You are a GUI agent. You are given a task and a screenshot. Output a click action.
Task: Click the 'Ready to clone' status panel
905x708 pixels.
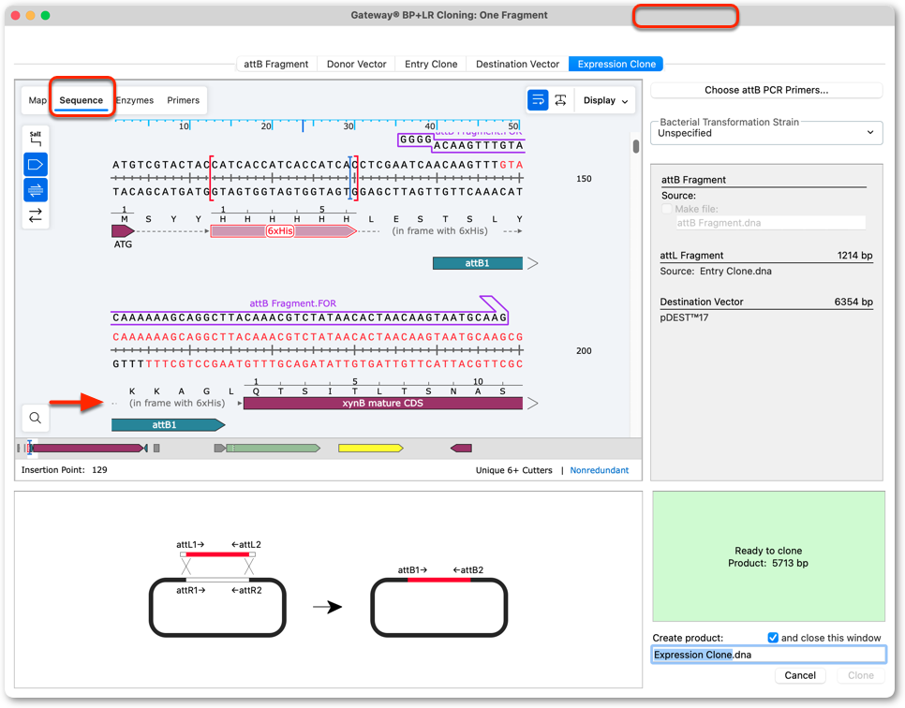click(x=768, y=557)
